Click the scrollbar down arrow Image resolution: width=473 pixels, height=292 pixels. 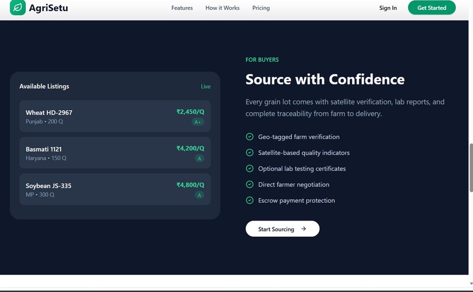tap(471, 284)
